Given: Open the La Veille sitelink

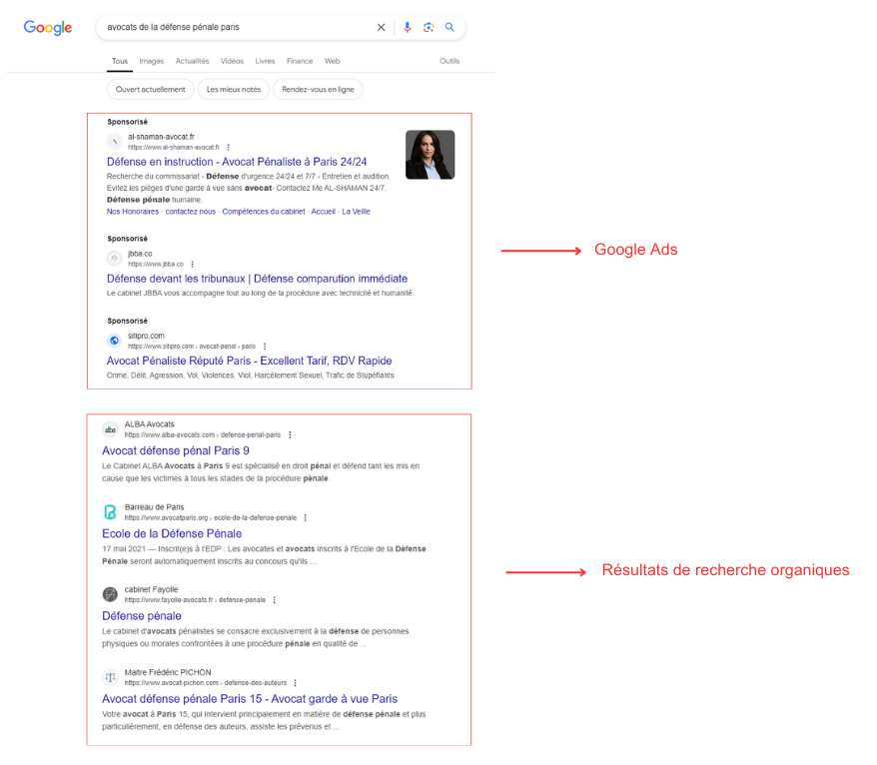Looking at the screenshot, I should point(357,212).
